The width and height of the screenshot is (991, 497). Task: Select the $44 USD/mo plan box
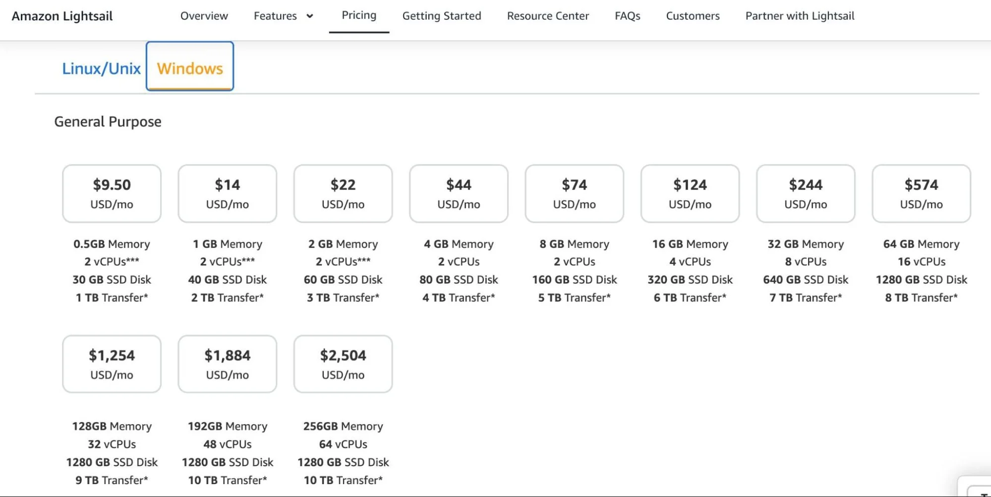coord(459,193)
